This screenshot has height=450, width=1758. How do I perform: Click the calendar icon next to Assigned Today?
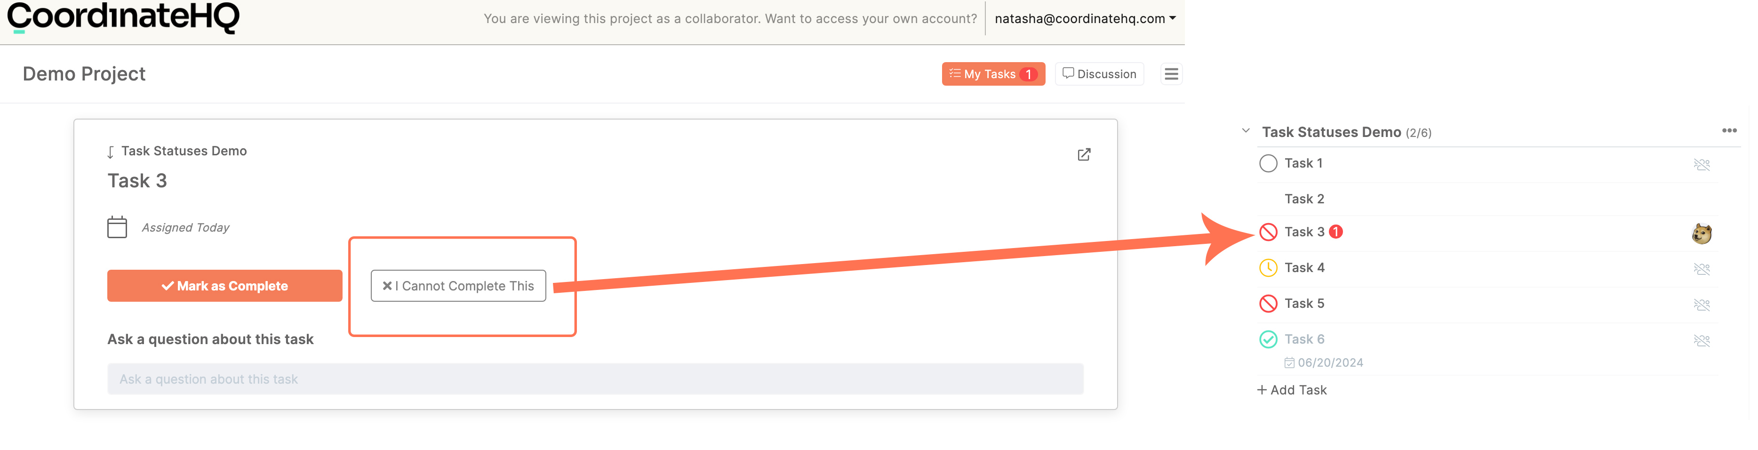[x=117, y=227]
